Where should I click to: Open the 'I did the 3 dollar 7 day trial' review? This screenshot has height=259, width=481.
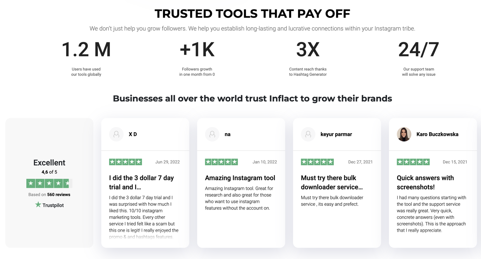[141, 182]
